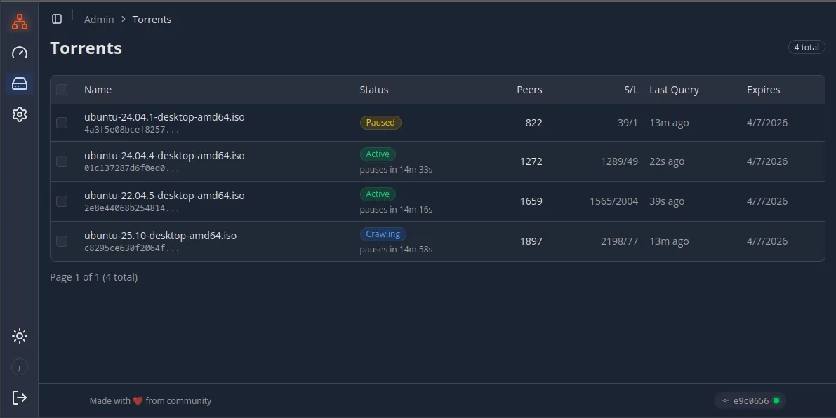Collapse the sidebar panel toggle icon
This screenshot has width=836, height=418.
point(57,19)
